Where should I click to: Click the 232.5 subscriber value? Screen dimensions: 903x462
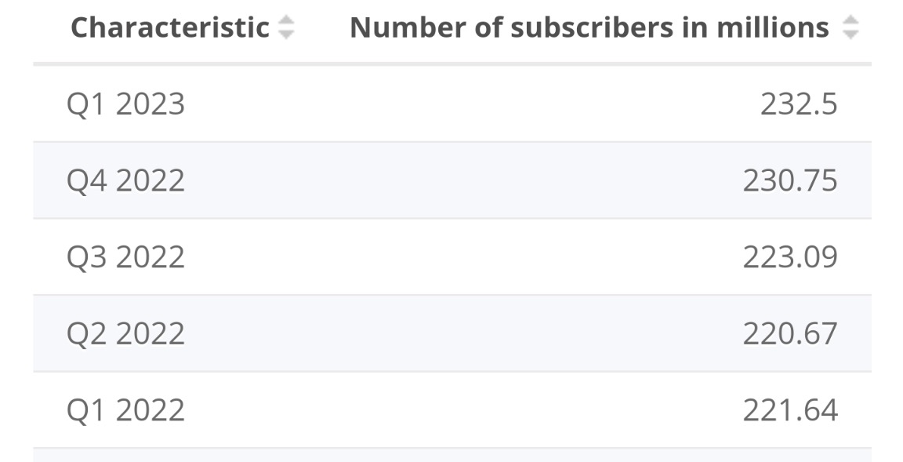click(x=798, y=104)
